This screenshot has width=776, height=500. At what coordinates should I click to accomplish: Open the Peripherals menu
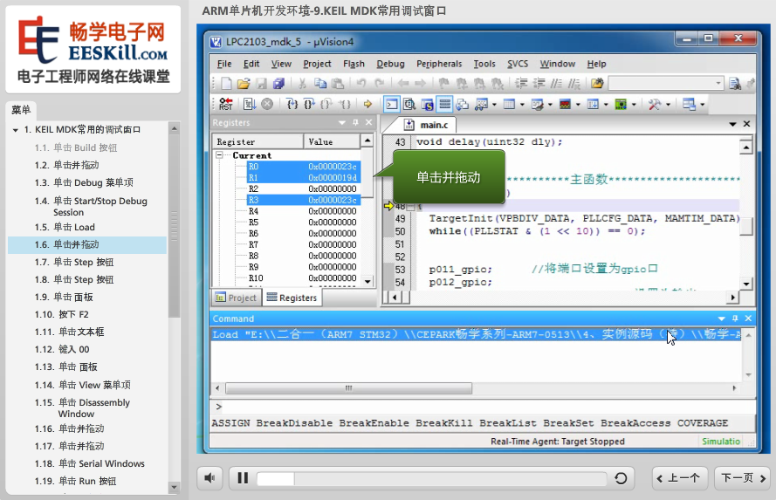439,64
